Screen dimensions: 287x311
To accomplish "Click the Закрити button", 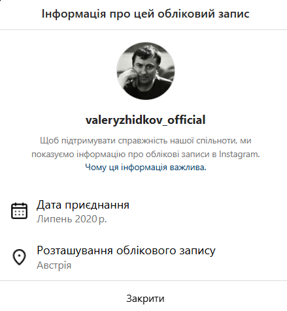I will coord(145,299).
